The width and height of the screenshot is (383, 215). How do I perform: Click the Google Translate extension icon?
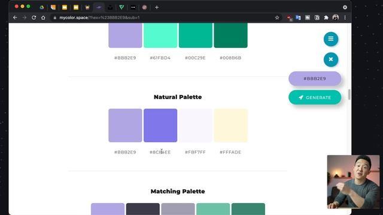point(298,17)
